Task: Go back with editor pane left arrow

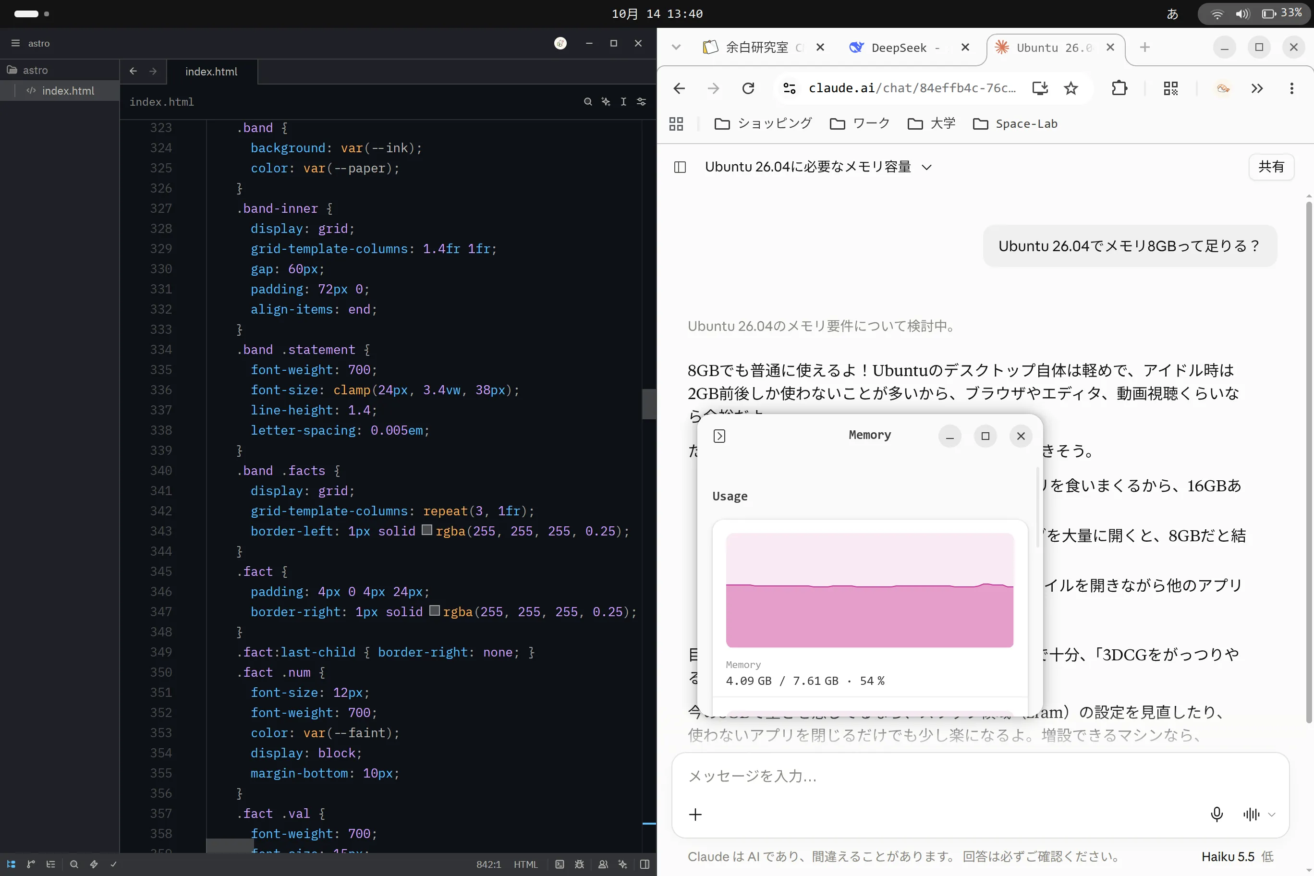Action: click(x=133, y=71)
